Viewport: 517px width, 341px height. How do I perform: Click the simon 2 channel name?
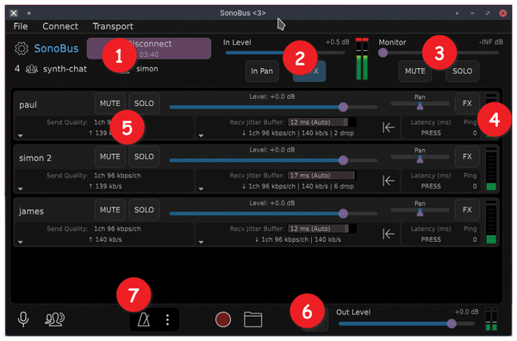pos(35,158)
